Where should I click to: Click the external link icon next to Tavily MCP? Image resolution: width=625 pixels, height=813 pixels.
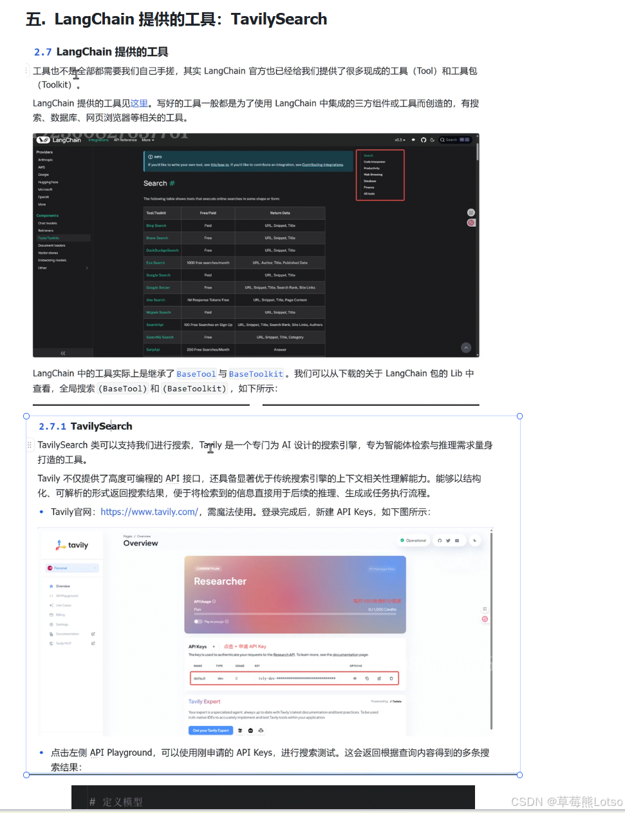point(93,644)
